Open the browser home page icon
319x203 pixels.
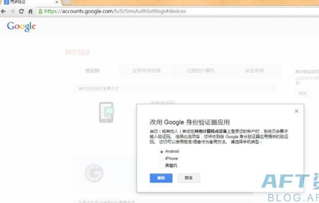coord(31,11)
